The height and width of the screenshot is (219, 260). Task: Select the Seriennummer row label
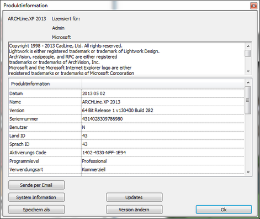point(24,119)
